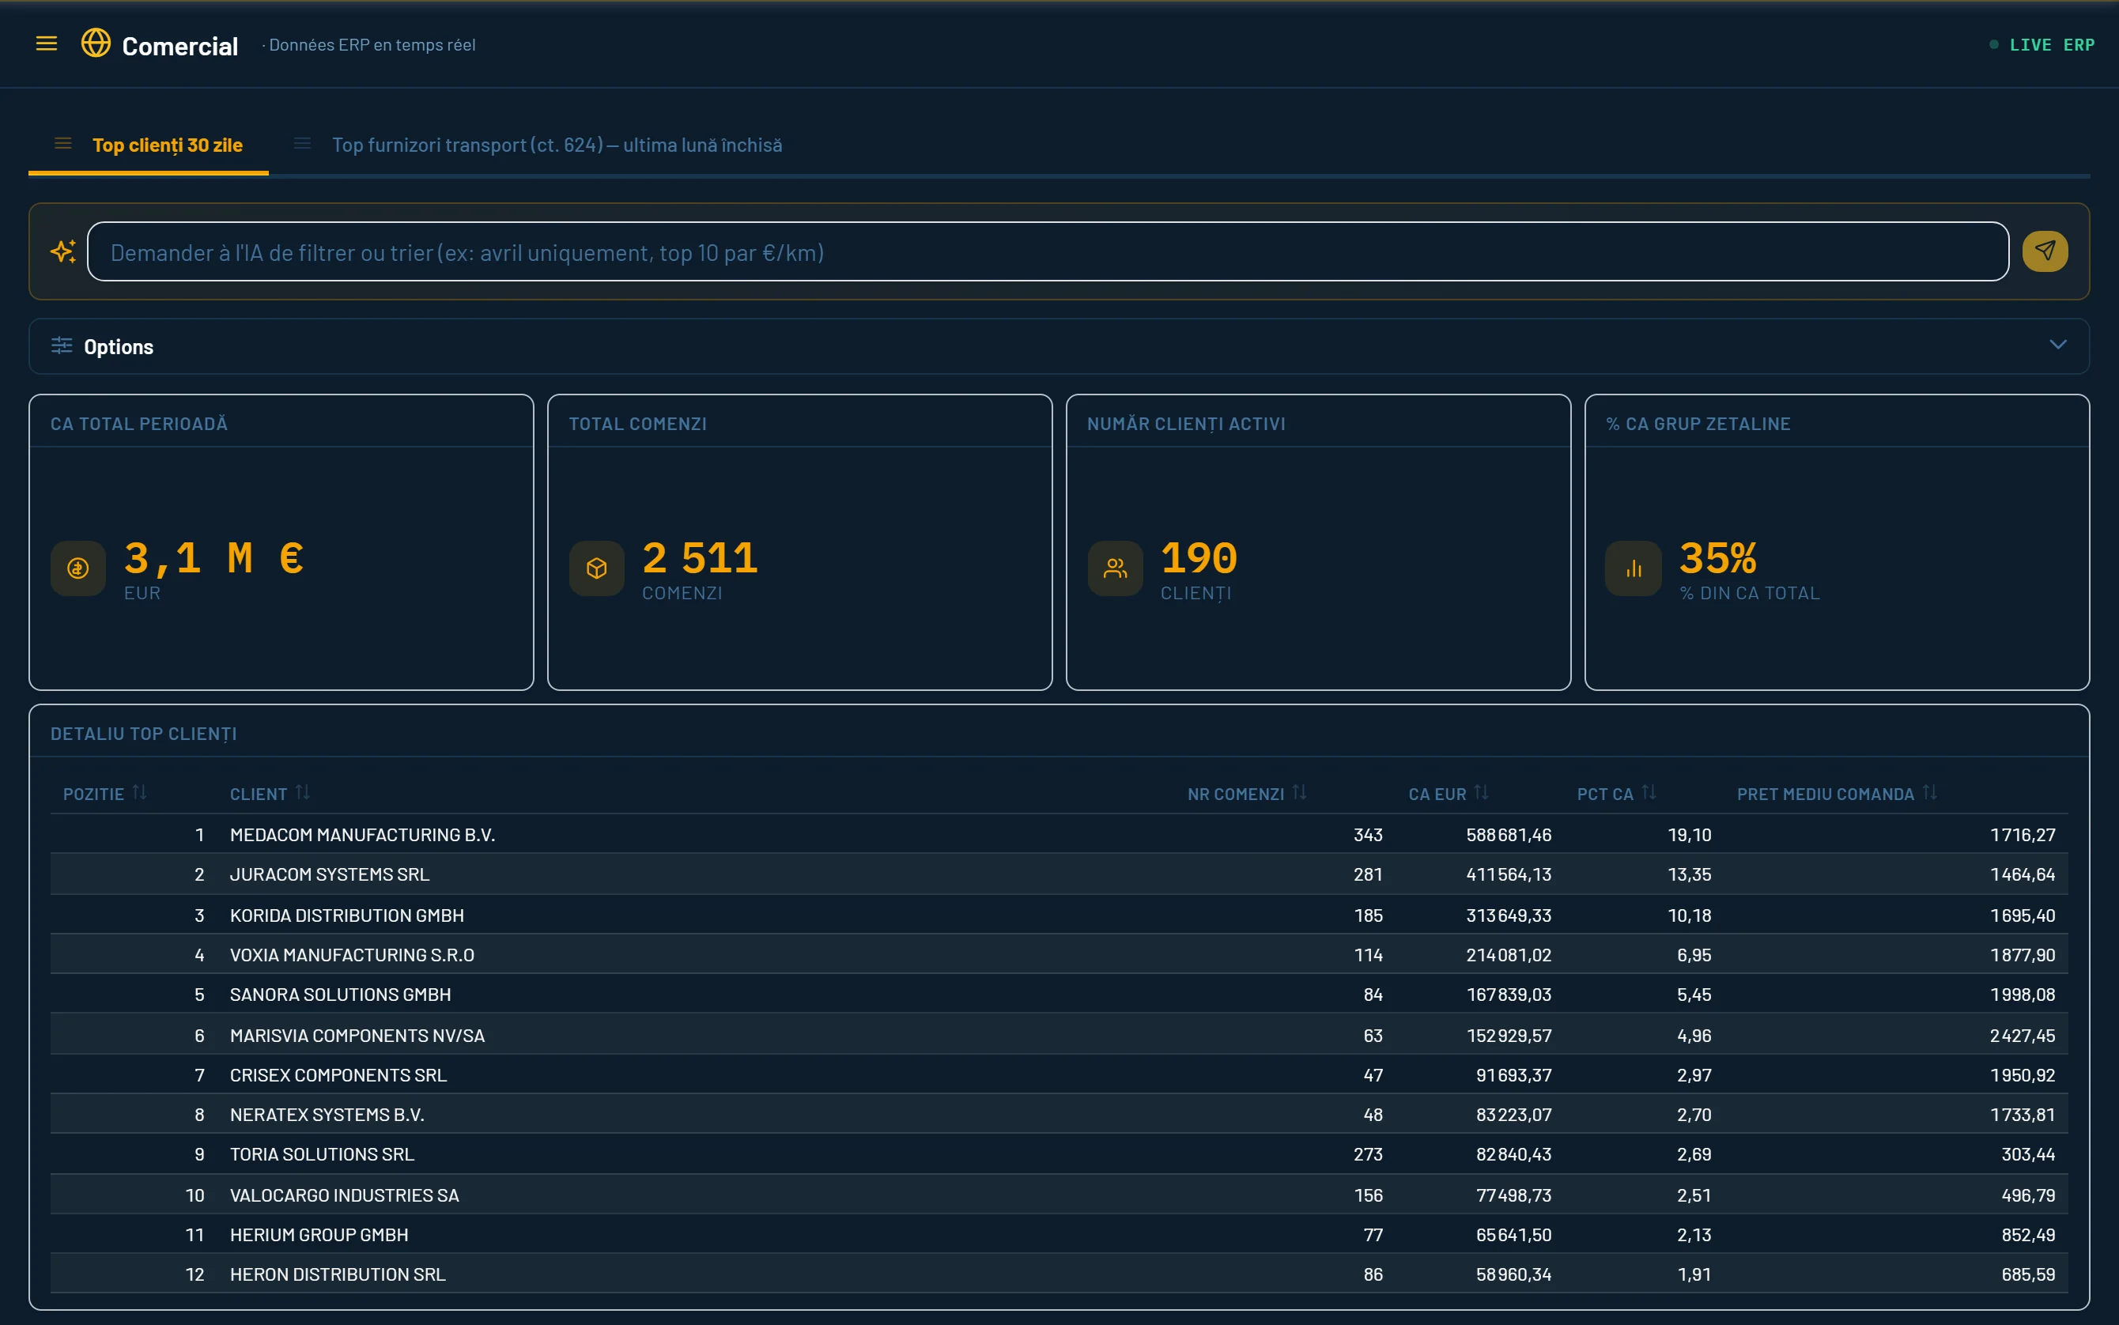The height and width of the screenshot is (1325, 2119).
Task: Click HERIUM GROUP GMBH client
Action: coord(319,1236)
